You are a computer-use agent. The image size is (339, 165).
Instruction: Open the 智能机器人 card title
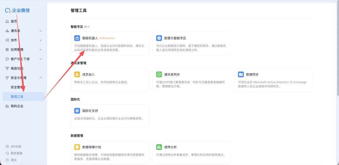tap(90, 38)
